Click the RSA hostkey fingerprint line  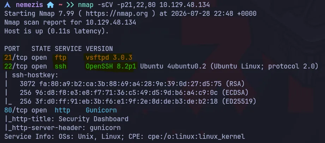coord(132,84)
